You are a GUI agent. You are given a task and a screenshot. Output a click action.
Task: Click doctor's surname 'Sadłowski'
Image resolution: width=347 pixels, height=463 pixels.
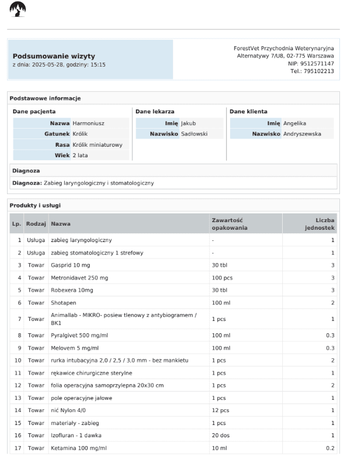[x=194, y=134]
